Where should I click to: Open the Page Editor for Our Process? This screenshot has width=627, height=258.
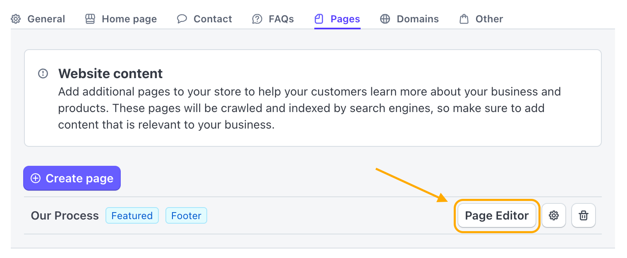pos(496,215)
